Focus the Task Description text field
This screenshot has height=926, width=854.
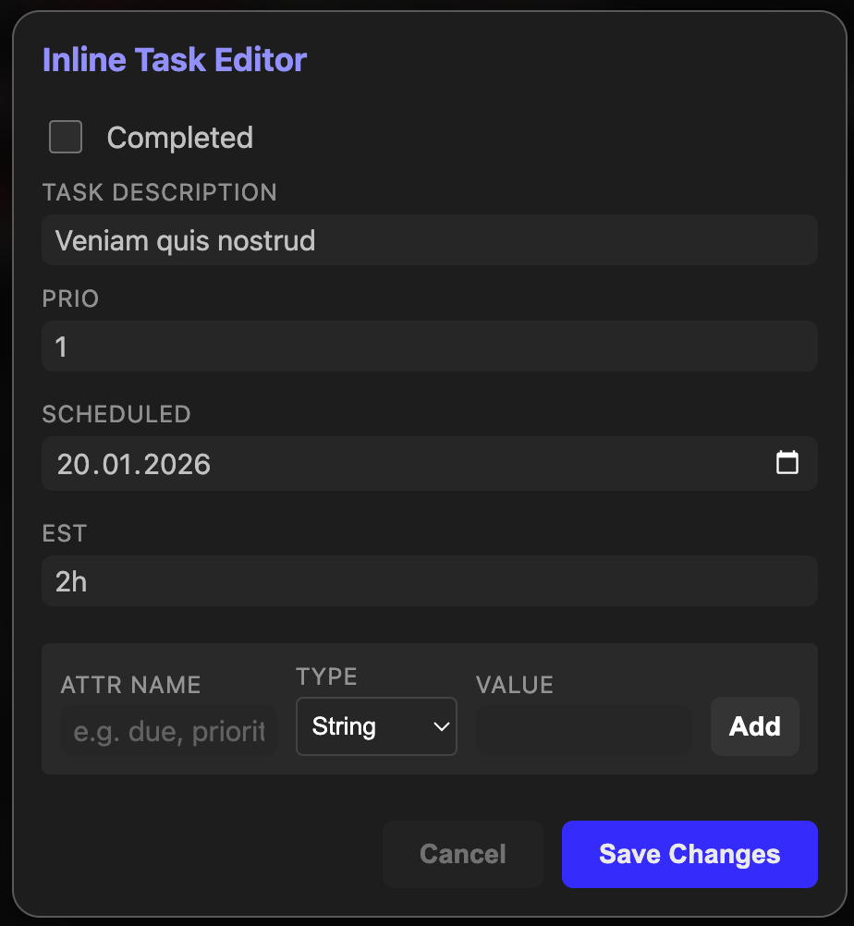click(429, 240)
